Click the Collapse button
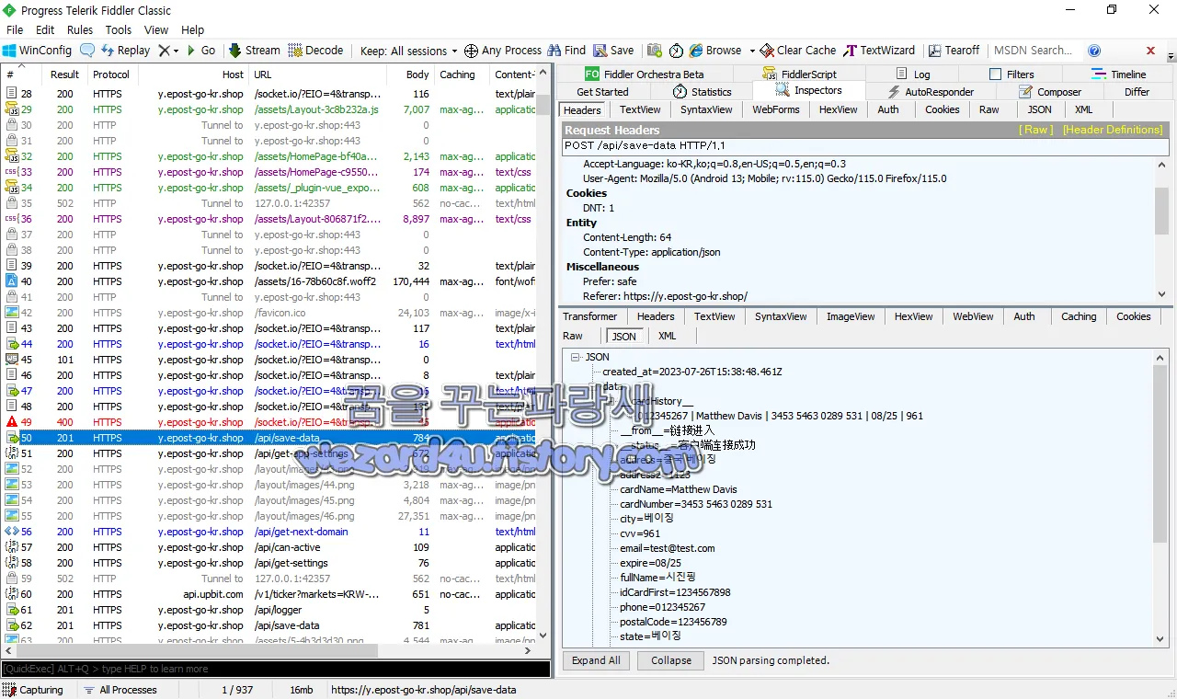 (671, 660)
